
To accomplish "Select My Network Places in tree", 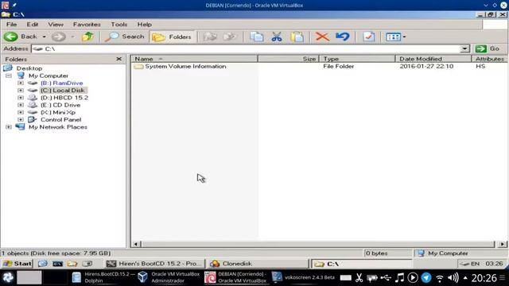I will (x=58, y=127).
